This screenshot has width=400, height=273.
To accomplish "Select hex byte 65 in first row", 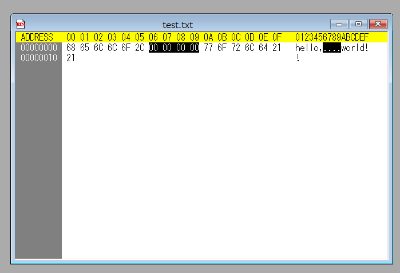I will [85, 48].
